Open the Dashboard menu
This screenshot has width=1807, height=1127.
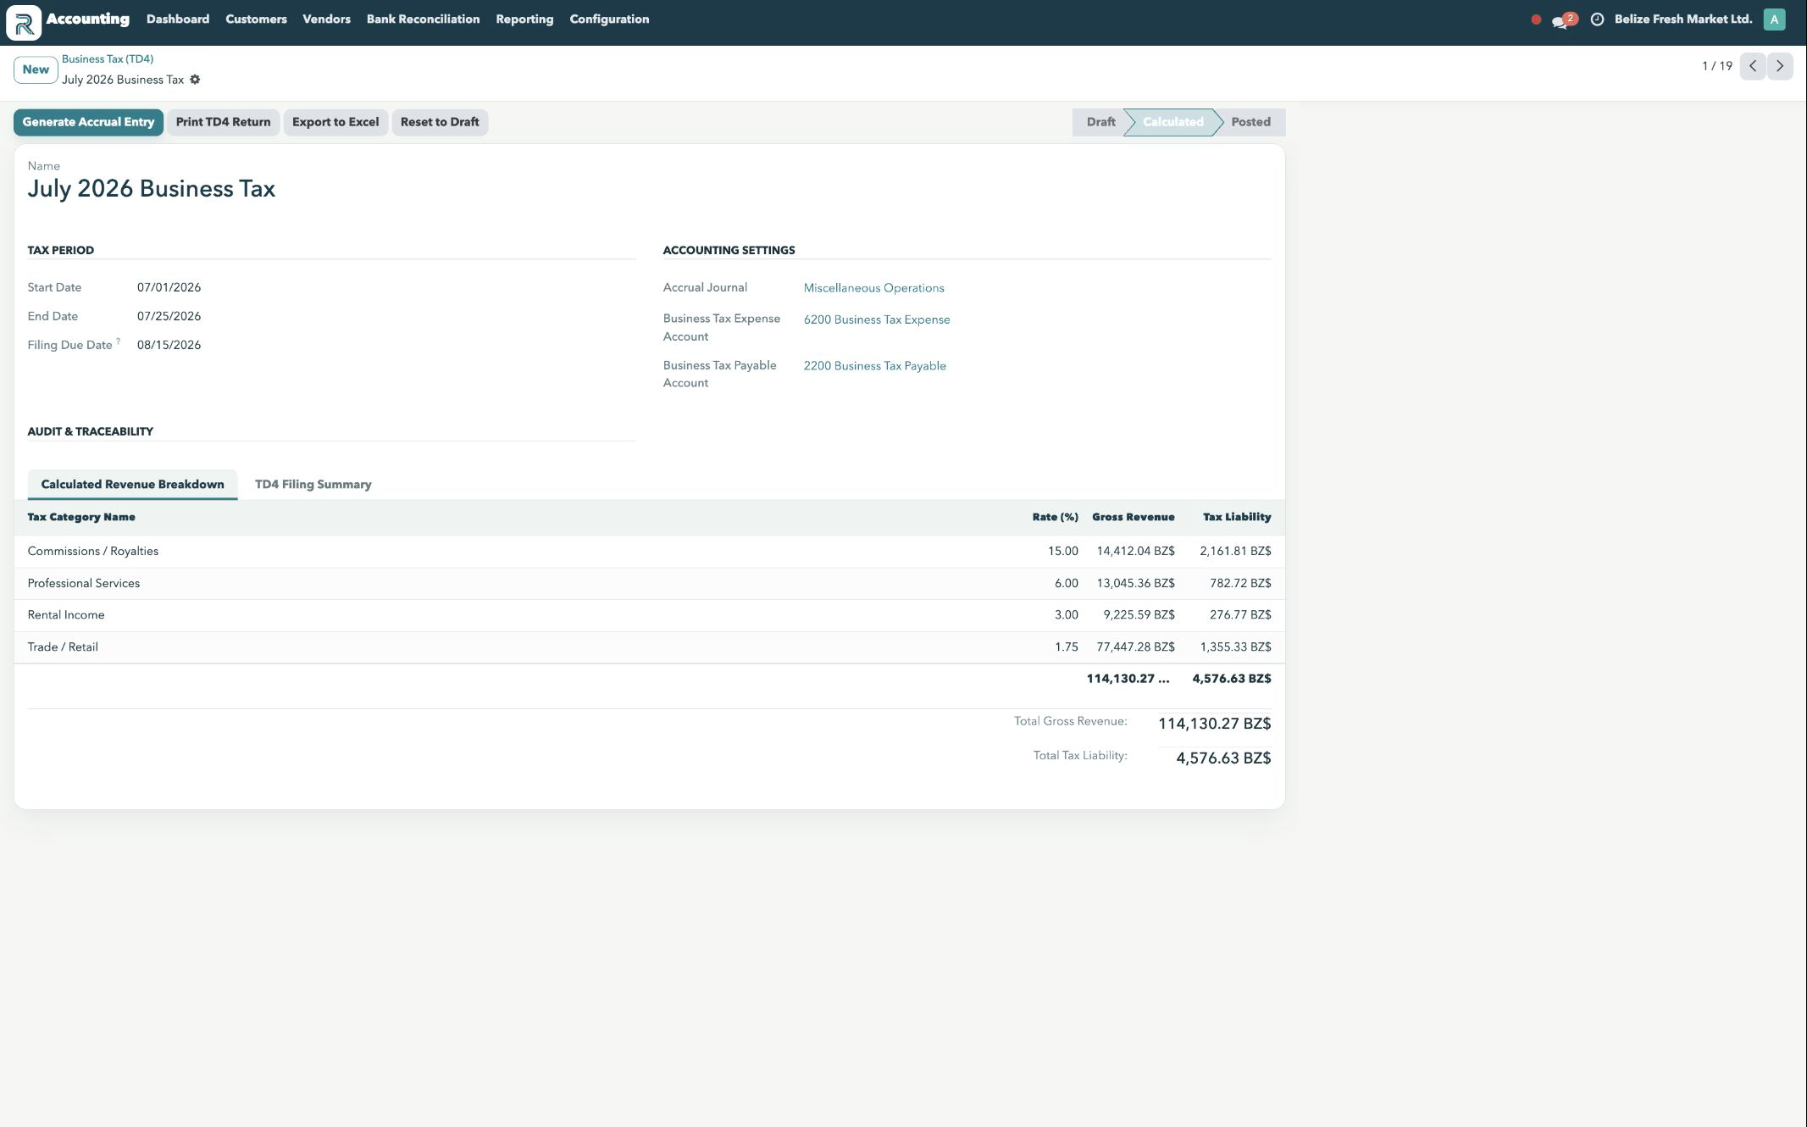(x=178, y=19)
